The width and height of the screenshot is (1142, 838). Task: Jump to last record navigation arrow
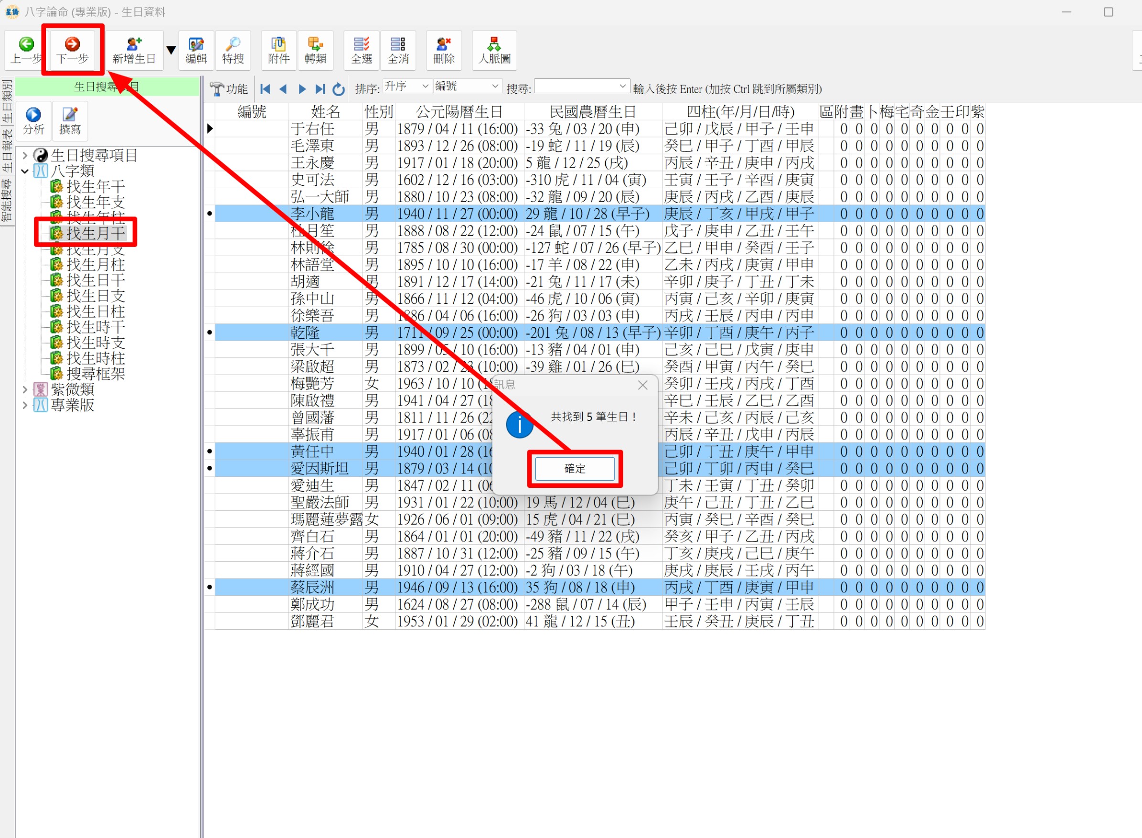point(320,89)
